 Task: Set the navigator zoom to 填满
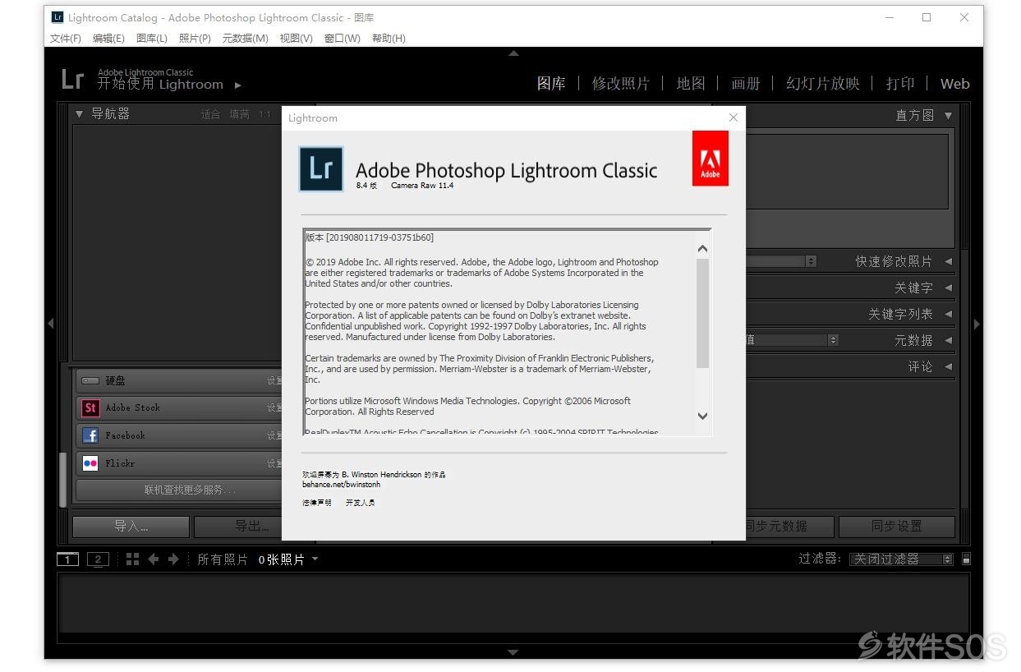tap(240, 114)
